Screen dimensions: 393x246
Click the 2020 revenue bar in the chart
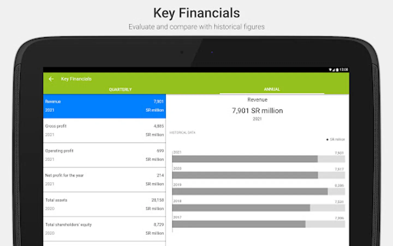245,175
